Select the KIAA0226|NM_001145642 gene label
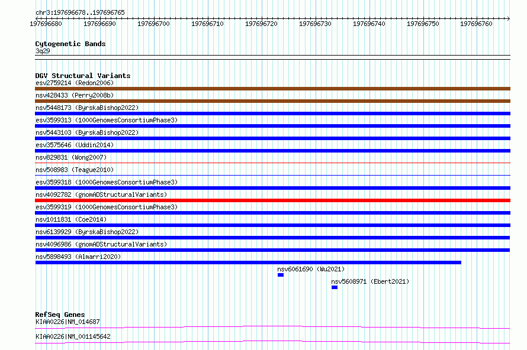Image resolution: width=527 pixels, height=350 pixels. pyautogui.click(x=73, y=336)
